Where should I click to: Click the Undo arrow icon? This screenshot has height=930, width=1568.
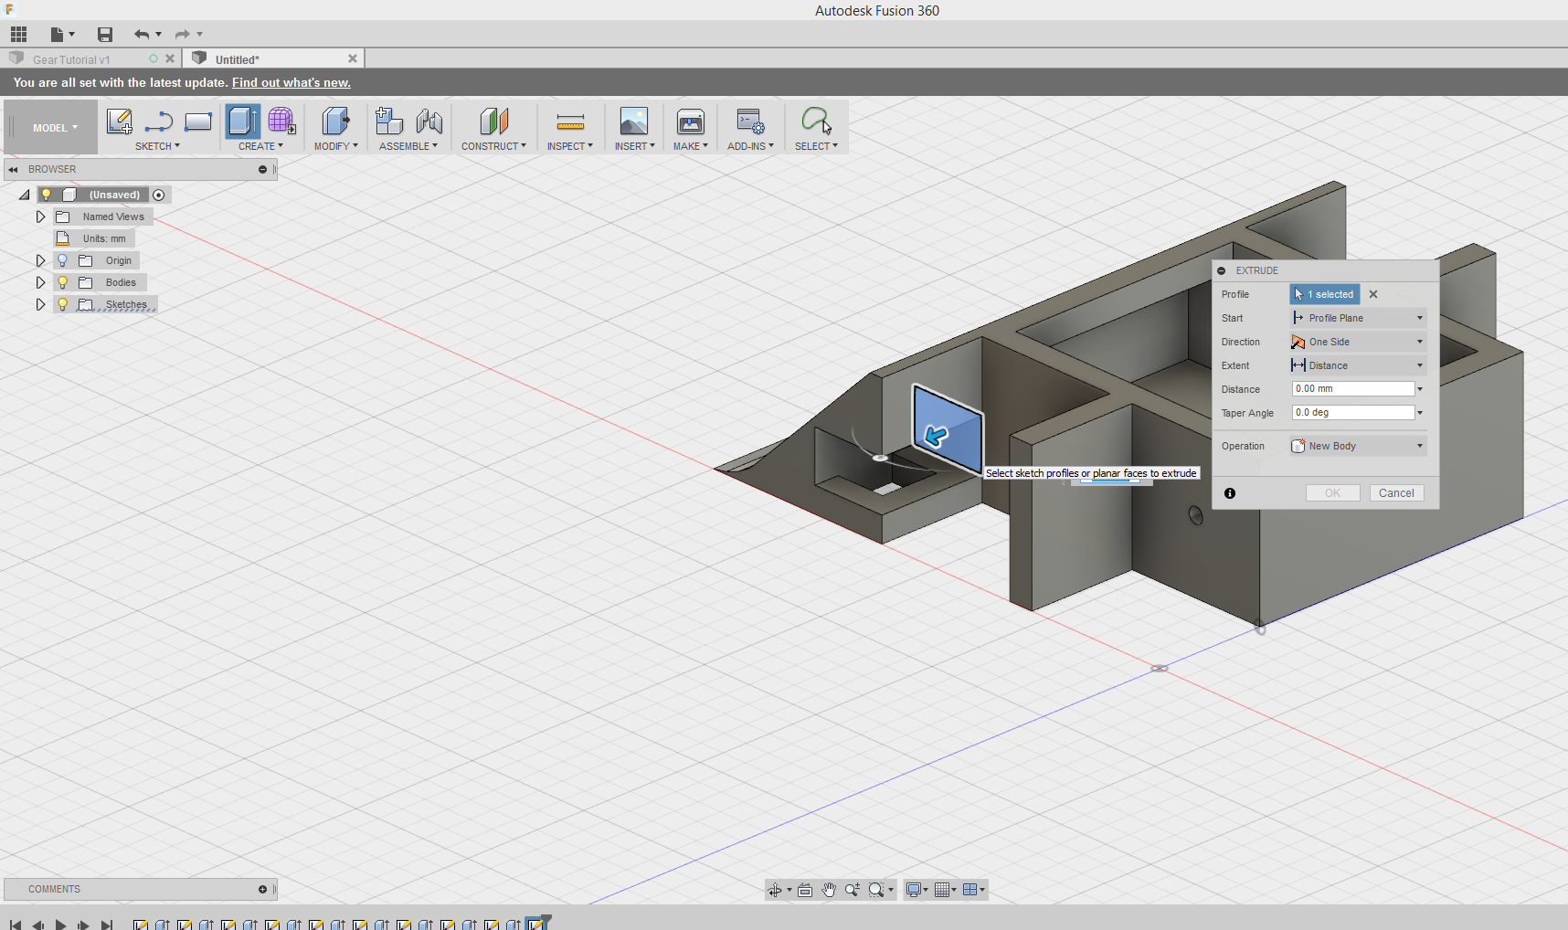pyautogui.click(x=141, y=35)
